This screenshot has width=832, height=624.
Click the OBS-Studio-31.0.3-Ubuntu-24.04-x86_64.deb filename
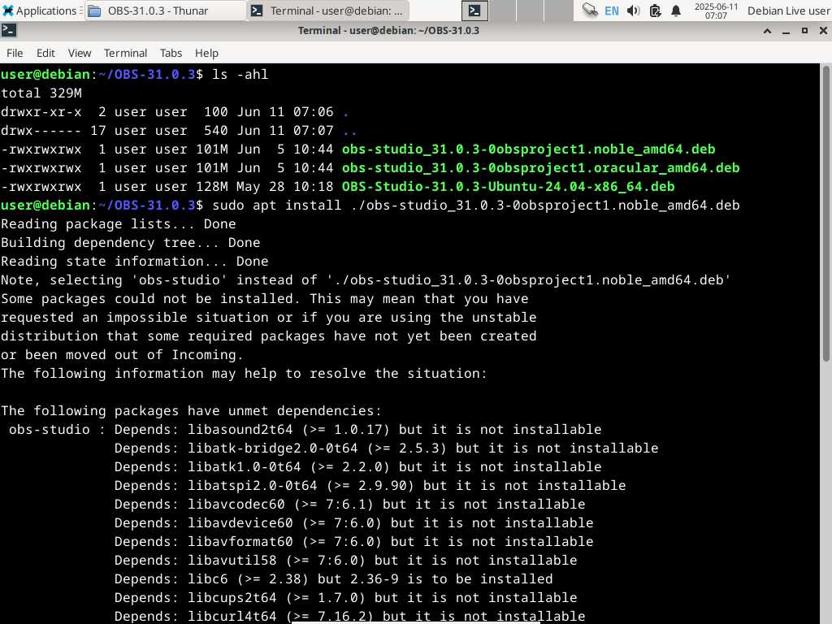point(509,186)
